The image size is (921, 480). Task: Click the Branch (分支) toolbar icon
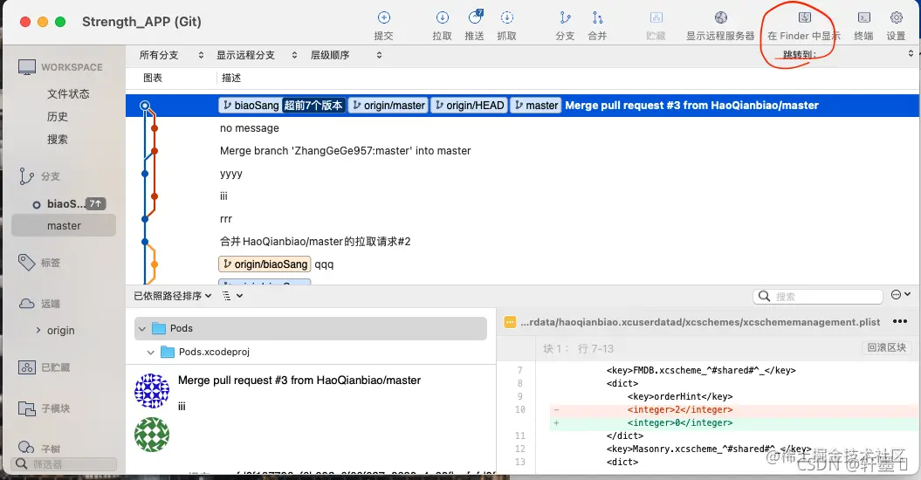pos(565,17)
